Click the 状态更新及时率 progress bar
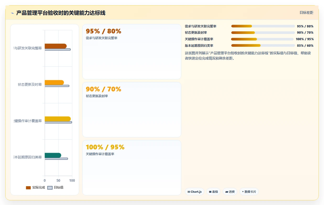Image resolution: width=324 pixels, height=205 pixels. tap(263, 33)
